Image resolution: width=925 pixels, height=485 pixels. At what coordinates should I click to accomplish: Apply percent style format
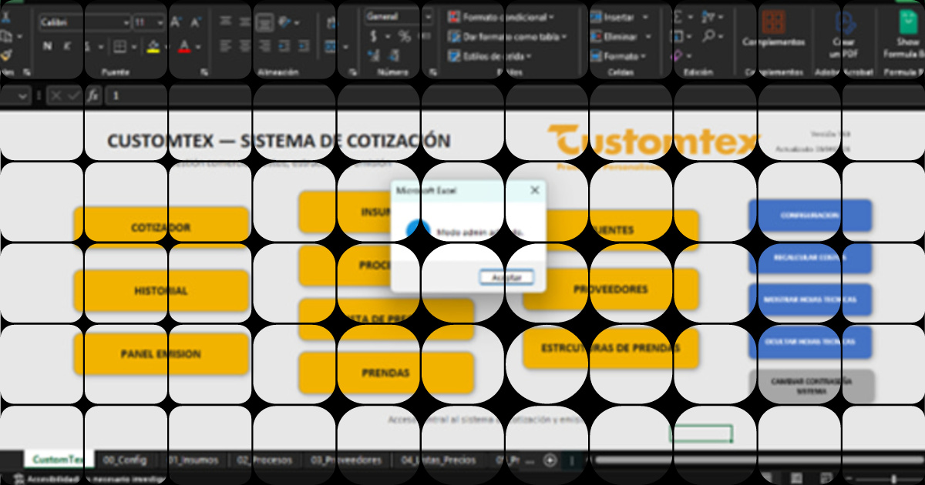(x=404, y=36)
